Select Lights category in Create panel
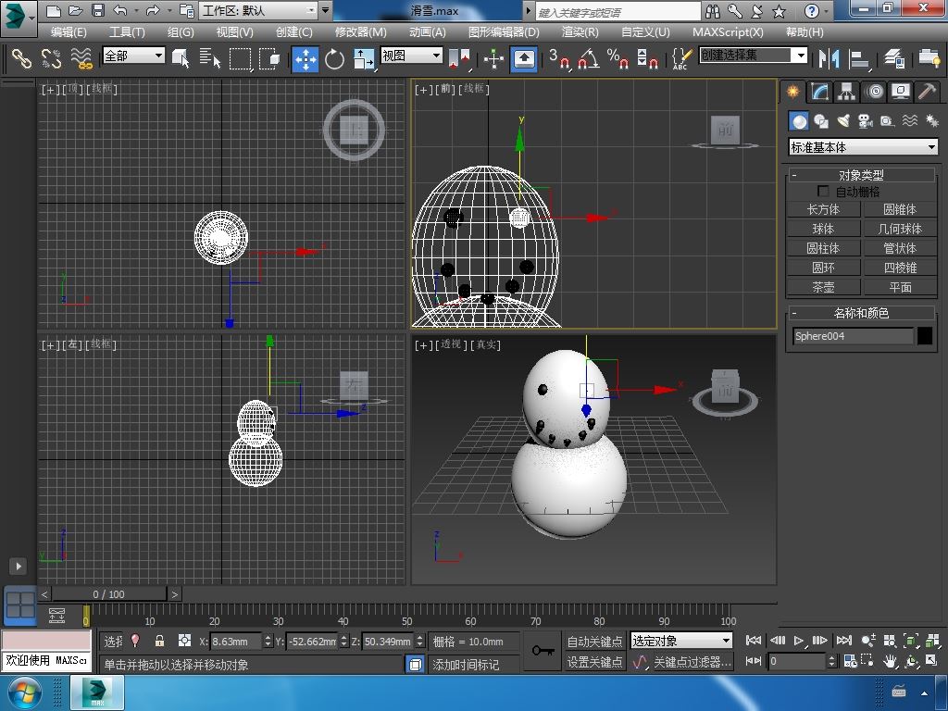Image resolution: width=948 pixels, height=711 pixels. click(x=843, y=121)
